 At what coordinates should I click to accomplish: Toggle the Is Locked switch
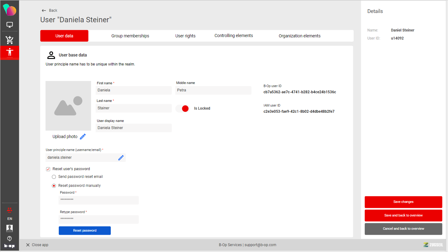[x=183, y=108]
